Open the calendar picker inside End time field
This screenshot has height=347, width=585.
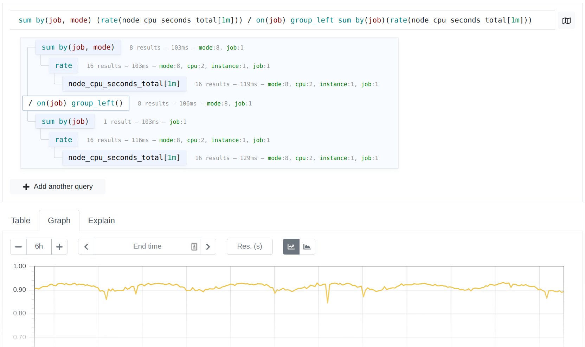194,246
